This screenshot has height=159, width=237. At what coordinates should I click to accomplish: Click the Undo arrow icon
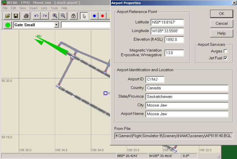[36, 16]
